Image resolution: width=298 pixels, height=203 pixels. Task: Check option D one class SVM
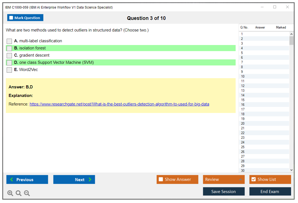pos(9,63)
